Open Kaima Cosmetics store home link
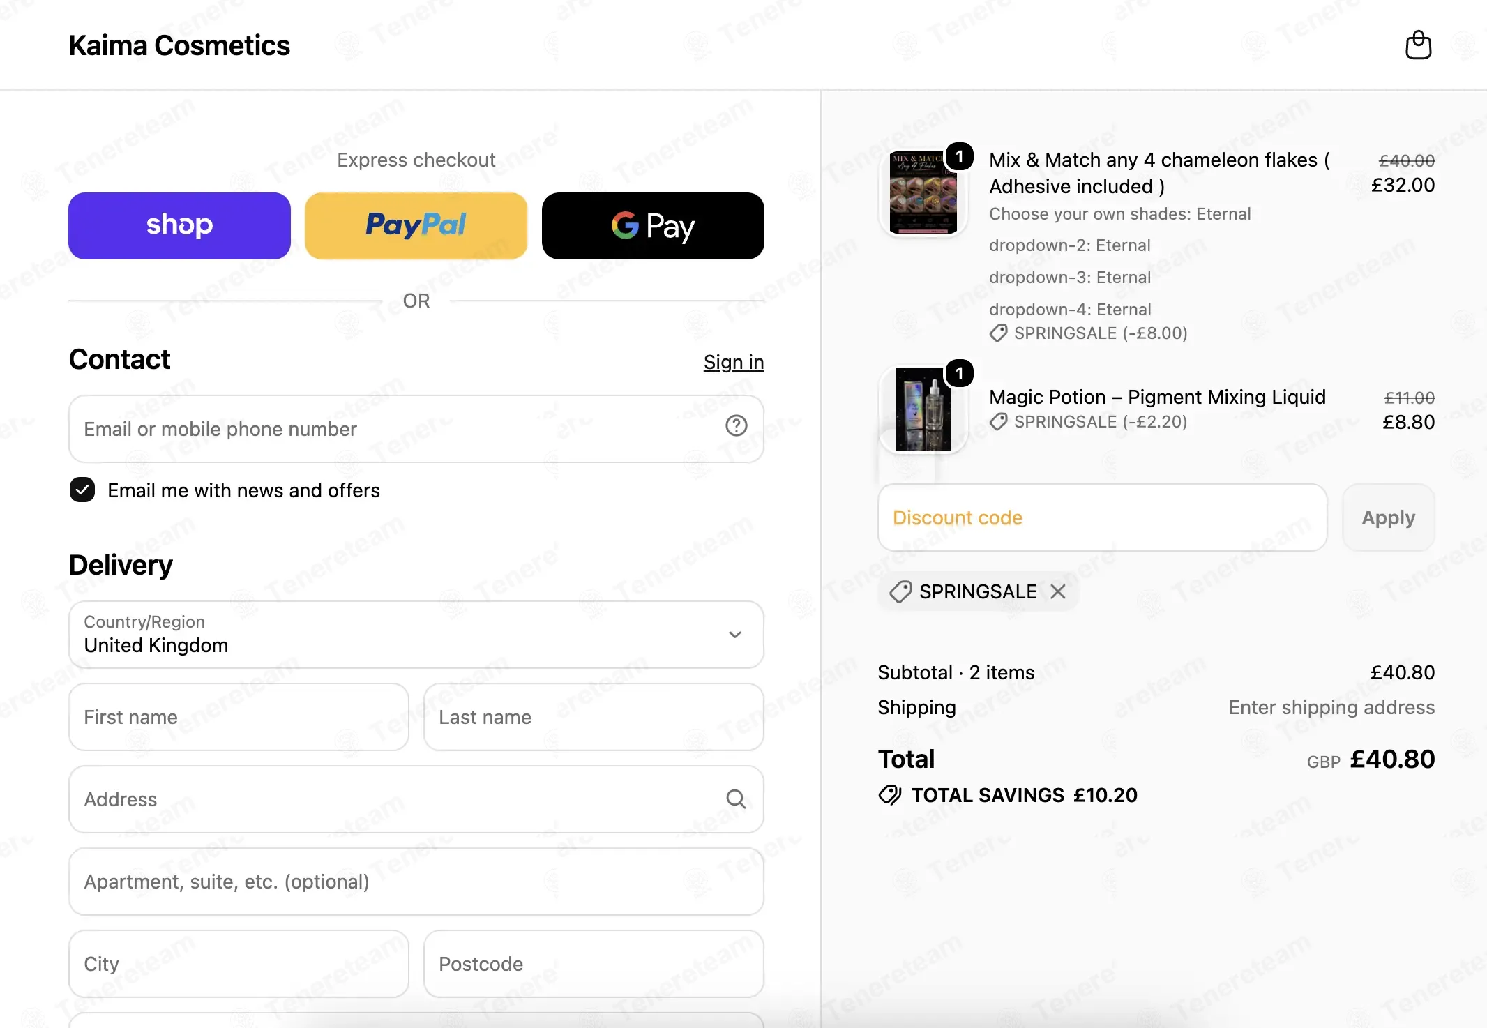Viewport: 1487px width, 1028px height. (179, 45)
